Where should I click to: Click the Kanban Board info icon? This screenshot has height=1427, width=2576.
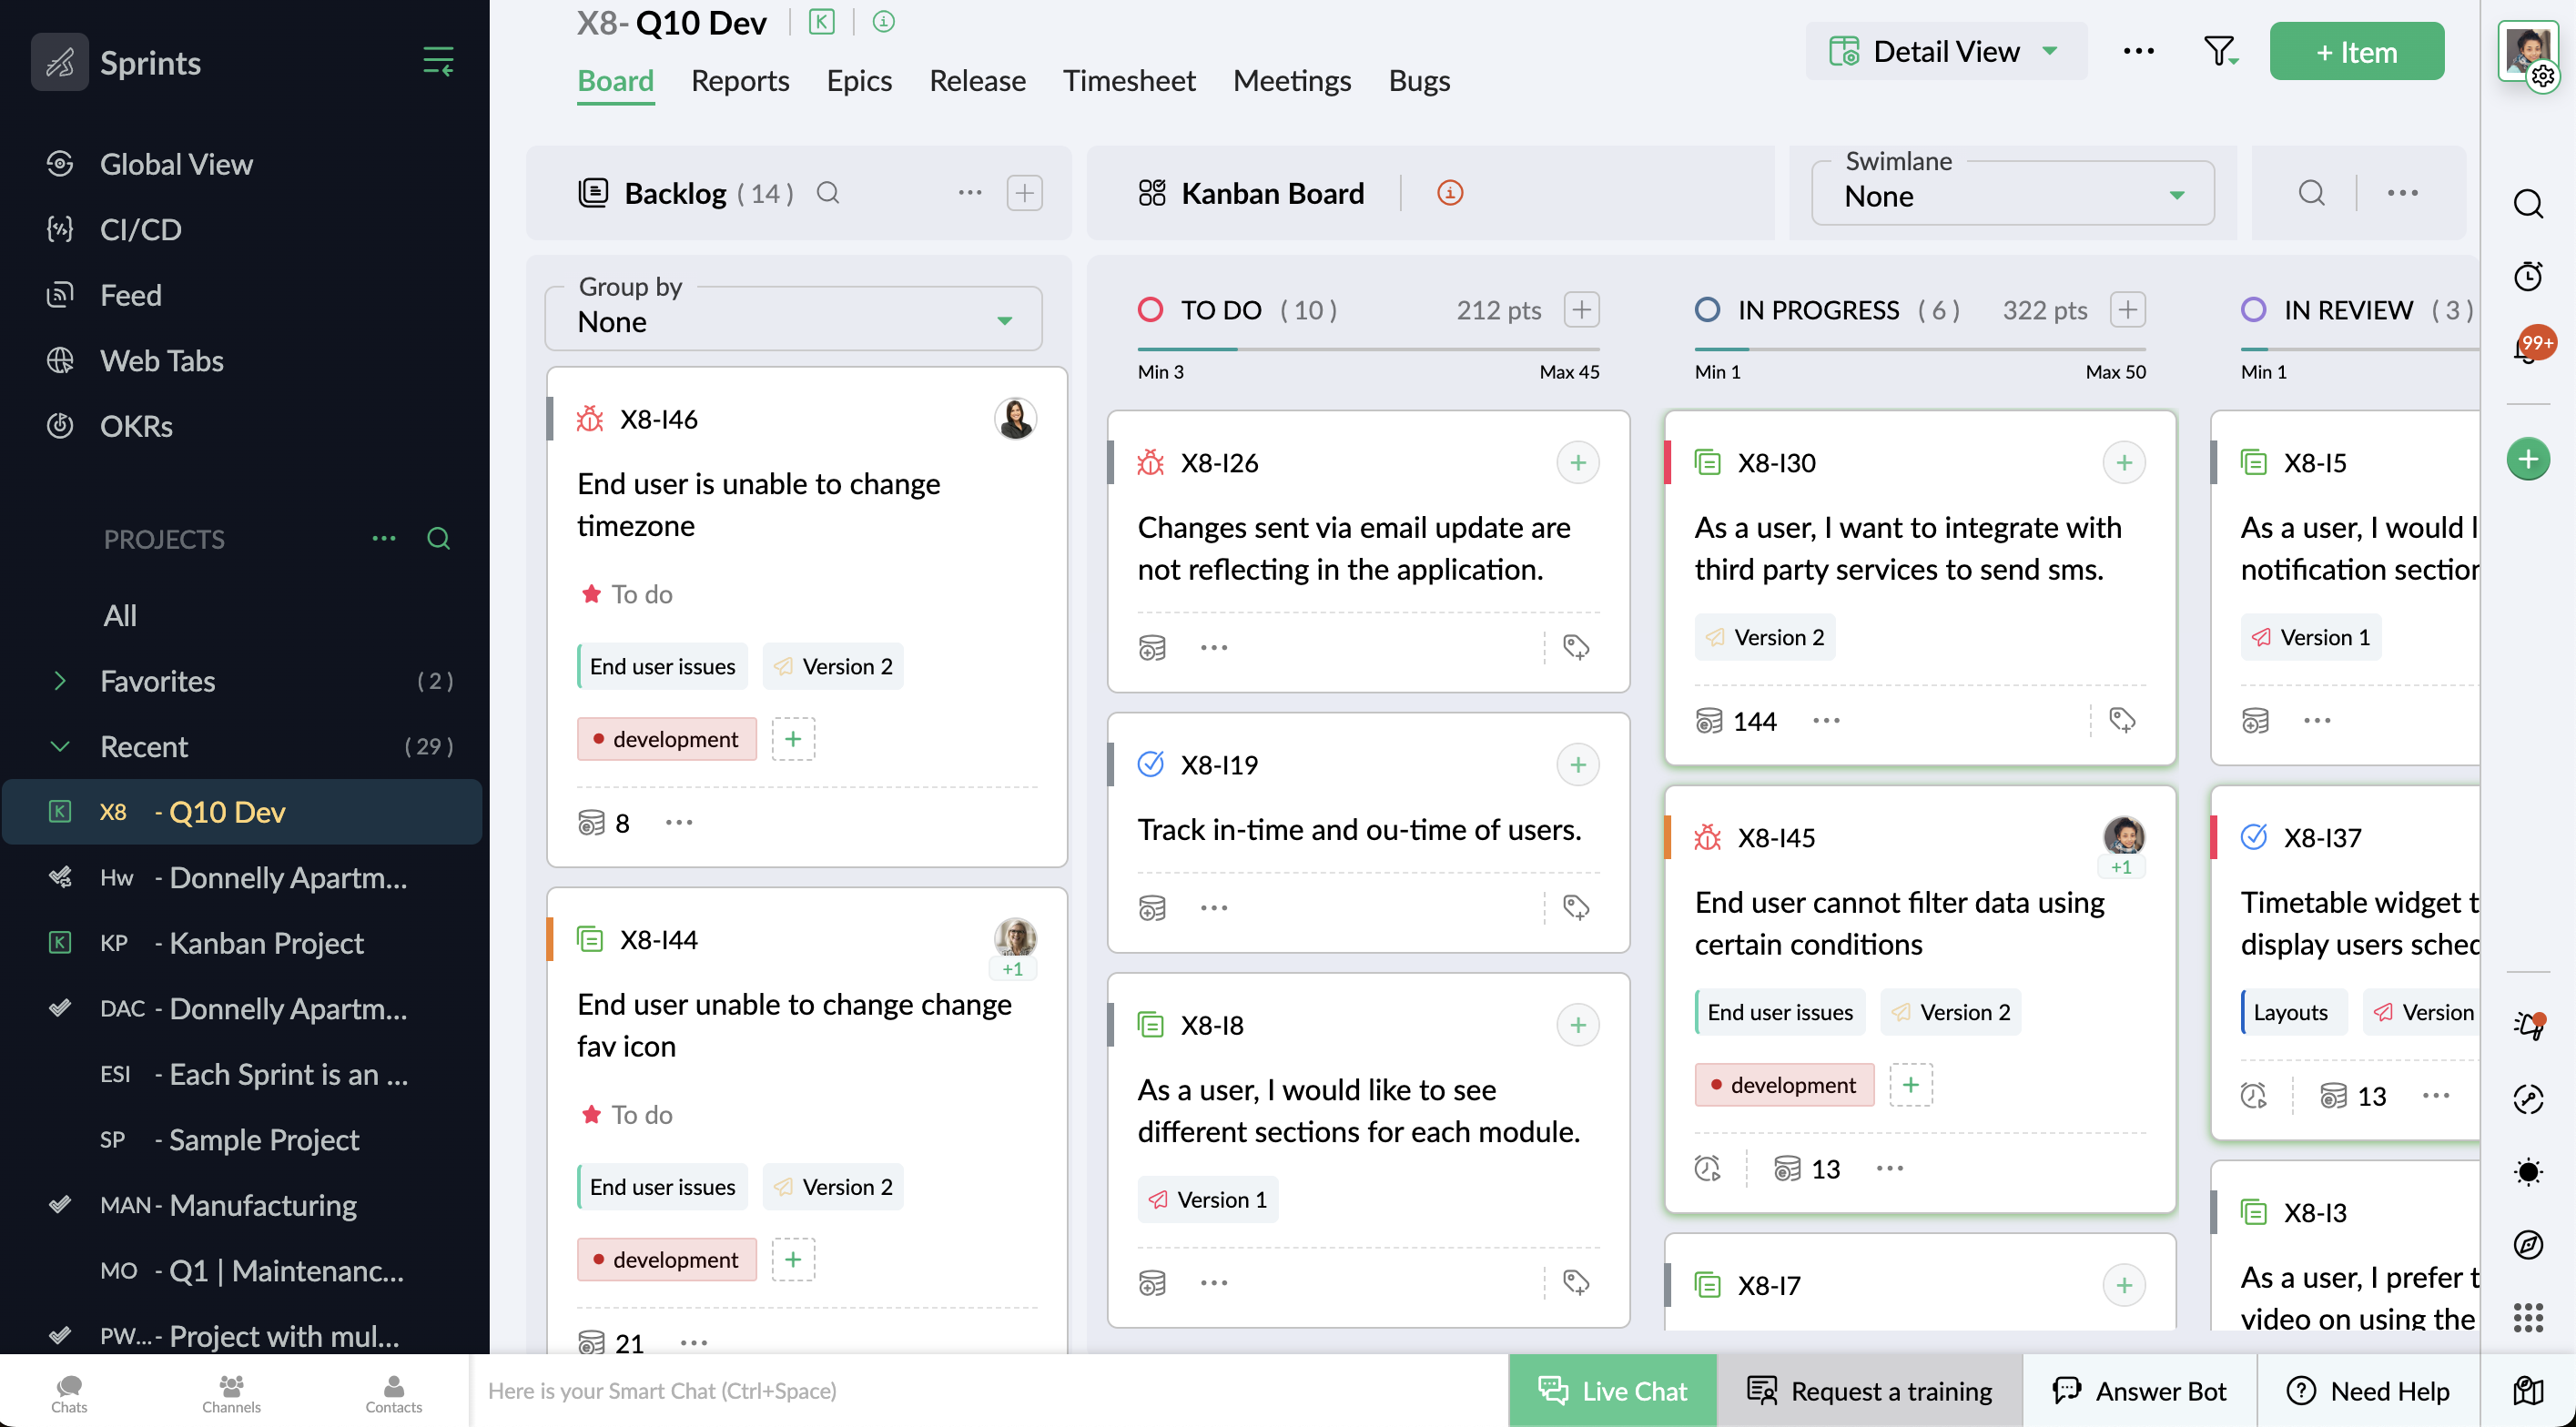1449,193
